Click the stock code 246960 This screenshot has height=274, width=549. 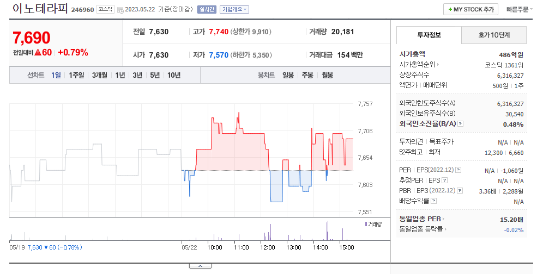[x=83, y=10]
